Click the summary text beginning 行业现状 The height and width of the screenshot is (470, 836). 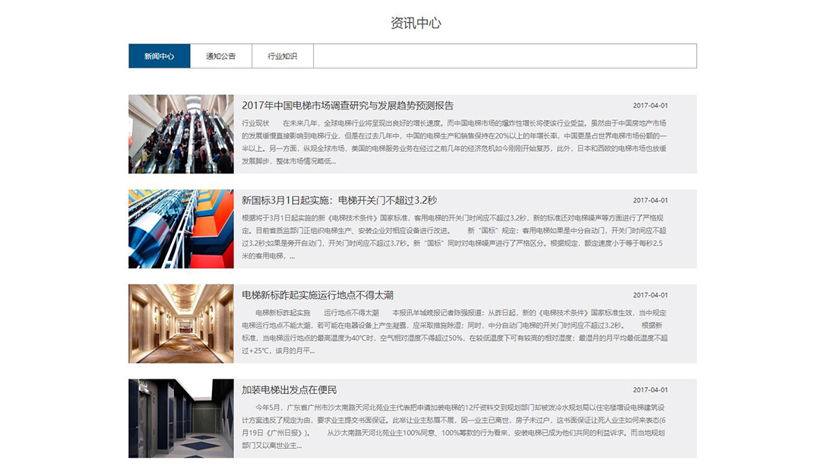coord(454,142)
